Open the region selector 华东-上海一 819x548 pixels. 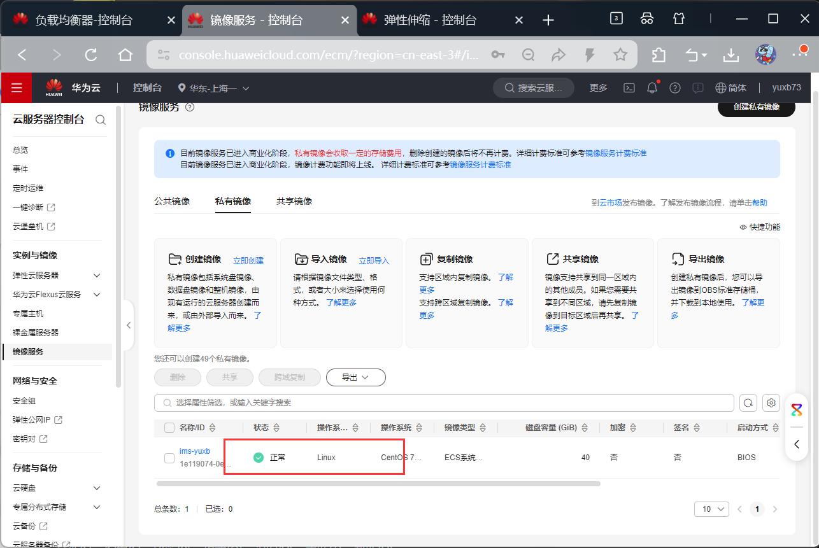[214, 88]
